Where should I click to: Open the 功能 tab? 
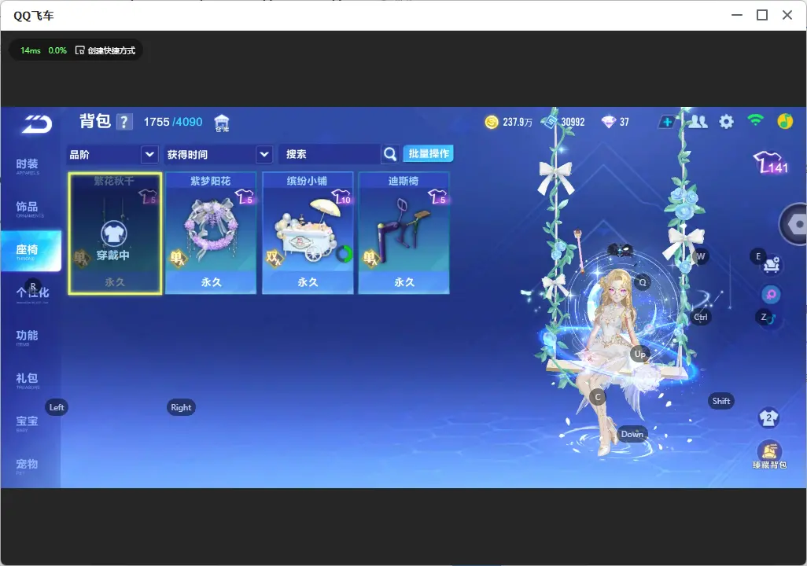[27, 337]
